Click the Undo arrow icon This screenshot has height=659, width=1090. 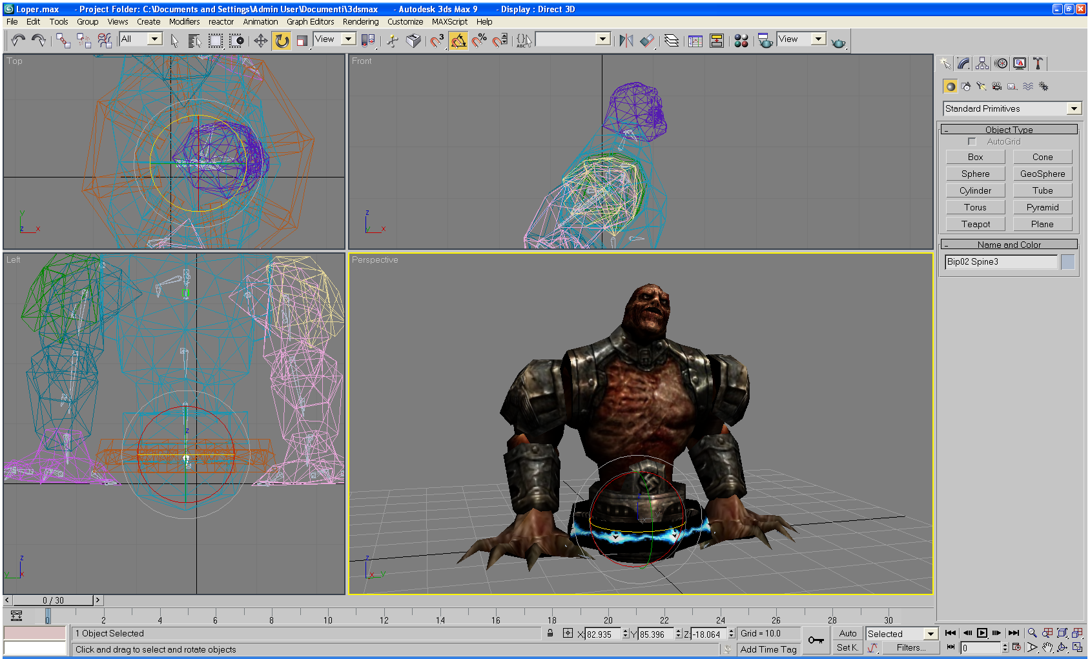tap(17, 41)
